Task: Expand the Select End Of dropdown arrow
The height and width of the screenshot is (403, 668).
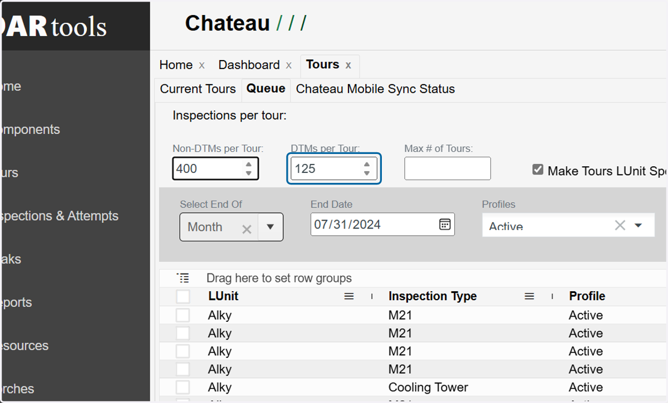Action: pyautogui.click(x=271, y=227)
